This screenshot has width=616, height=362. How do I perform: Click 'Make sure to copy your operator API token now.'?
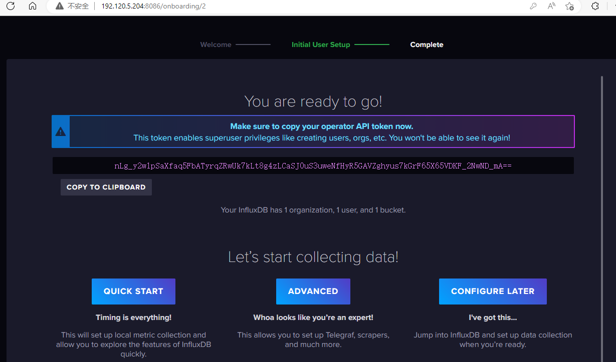coord(322,126)
